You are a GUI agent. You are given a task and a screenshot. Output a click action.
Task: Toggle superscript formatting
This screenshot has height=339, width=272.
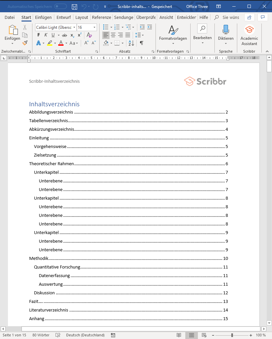coord(79,35)
